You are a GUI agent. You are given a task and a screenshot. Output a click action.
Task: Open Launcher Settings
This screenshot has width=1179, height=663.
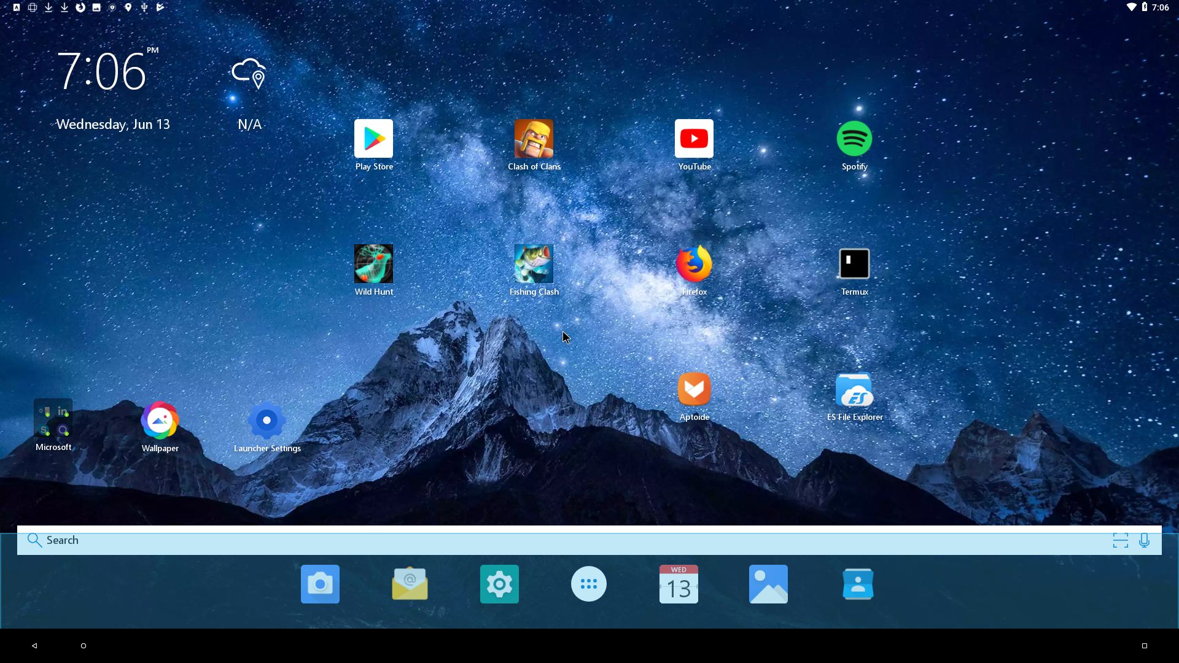pyautogui.click(x=267, y=421)
